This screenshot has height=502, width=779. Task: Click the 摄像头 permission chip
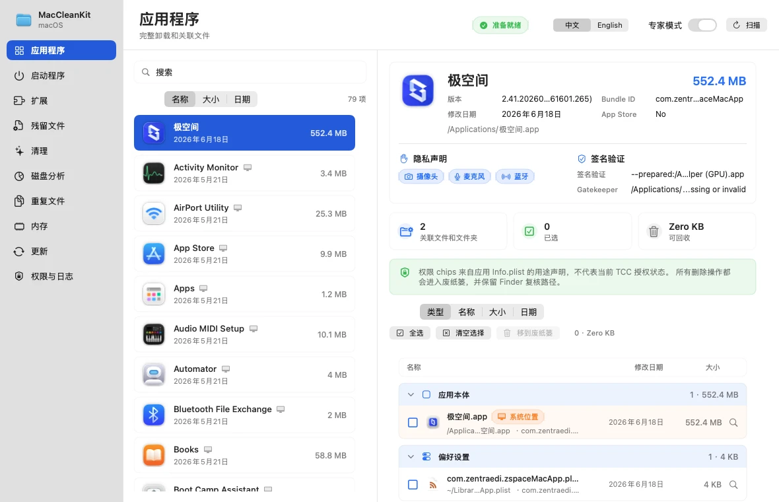click(x=421, y=176)
